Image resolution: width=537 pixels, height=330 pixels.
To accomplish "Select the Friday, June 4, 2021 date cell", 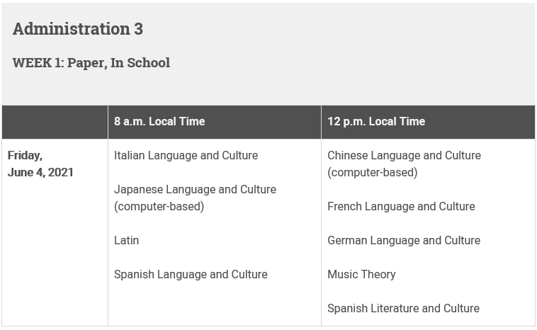I will point(55,232).
